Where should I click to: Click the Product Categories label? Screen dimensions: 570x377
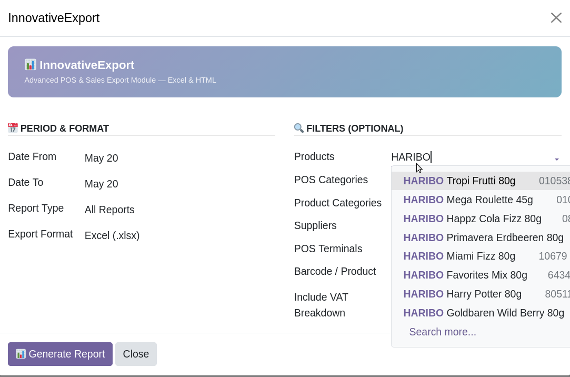tap(338, 203)
